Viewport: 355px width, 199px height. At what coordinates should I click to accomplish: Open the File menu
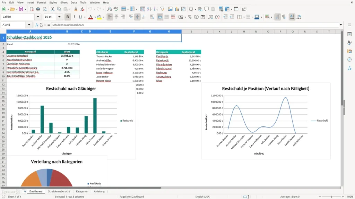(3, 2)
